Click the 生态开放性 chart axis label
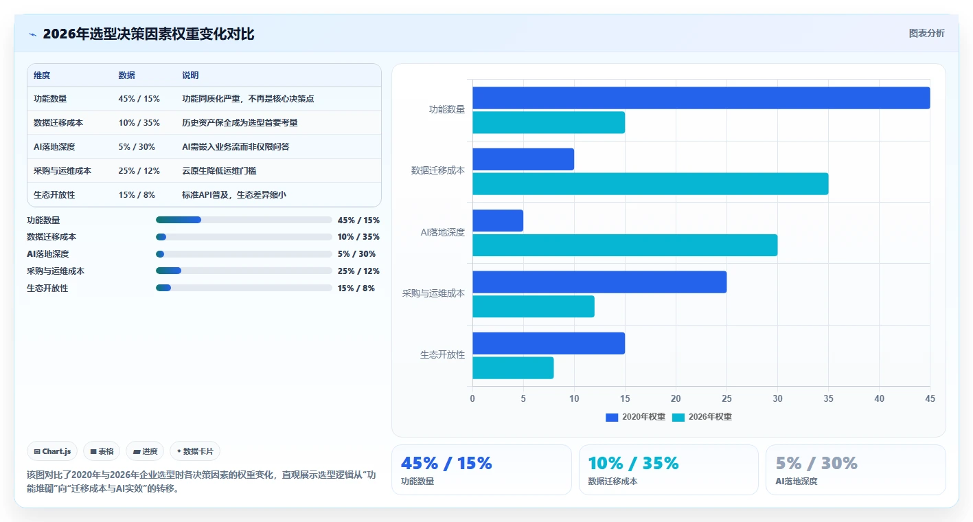The image size is (973, 522). click(x=443, y=355)
